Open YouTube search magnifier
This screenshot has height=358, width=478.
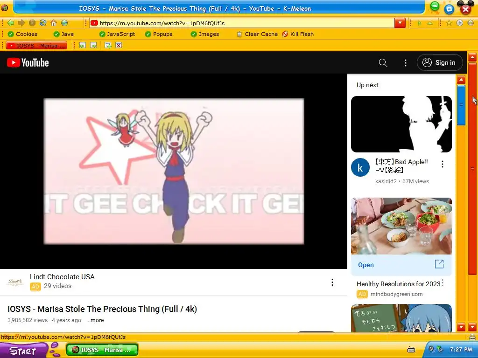[x=383, y=63]
